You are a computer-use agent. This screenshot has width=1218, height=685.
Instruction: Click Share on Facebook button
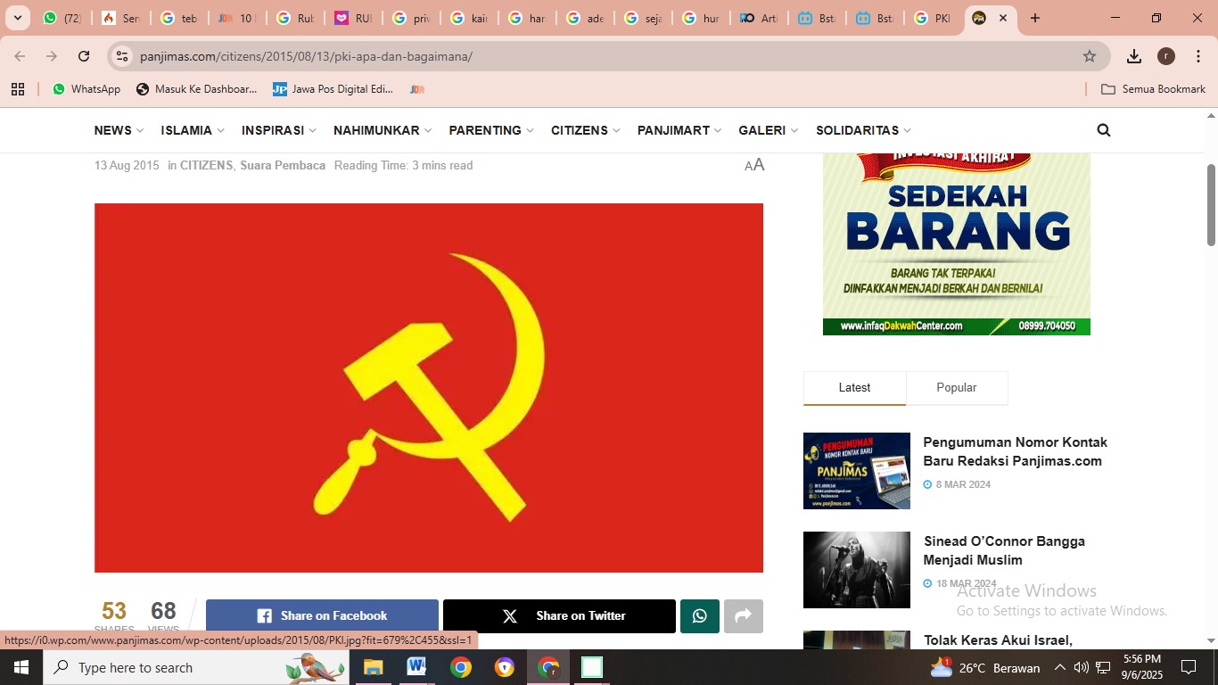322,616
